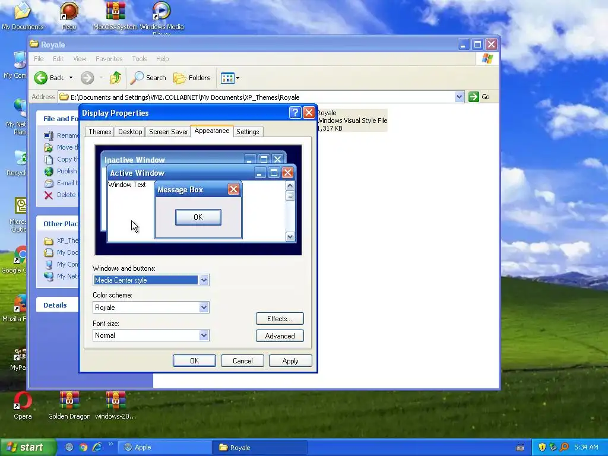Viewport: 608px width, 456px height.
Task: Open the File menu in Royale window
Action: (x=39, y=59)
